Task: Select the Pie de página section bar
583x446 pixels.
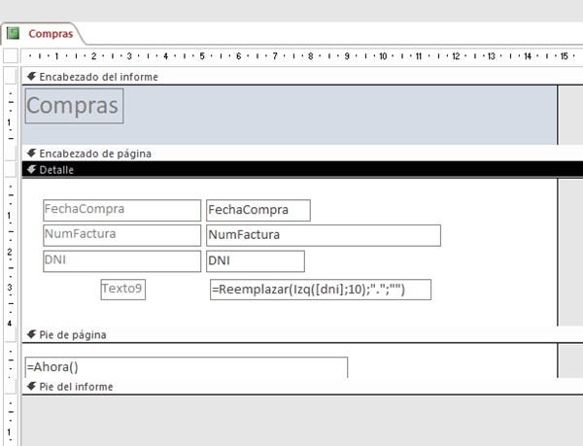Action: point(302,334)
